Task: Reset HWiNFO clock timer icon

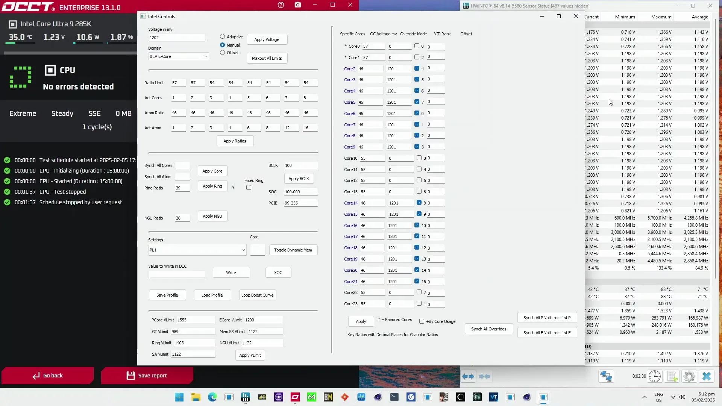Action: 655,376
